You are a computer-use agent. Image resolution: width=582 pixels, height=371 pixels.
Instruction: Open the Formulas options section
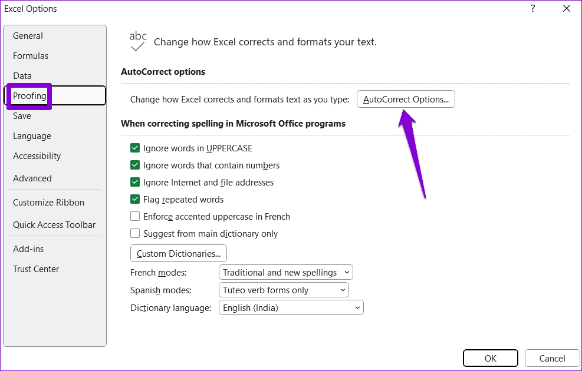tap(30, 55)
